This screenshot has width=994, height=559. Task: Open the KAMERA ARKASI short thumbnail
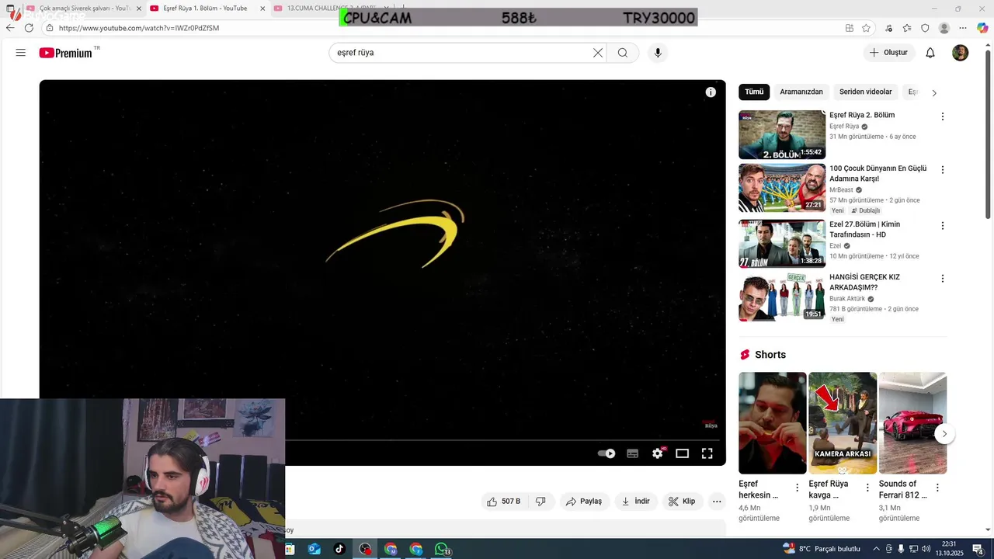click(x=843, y=423)
